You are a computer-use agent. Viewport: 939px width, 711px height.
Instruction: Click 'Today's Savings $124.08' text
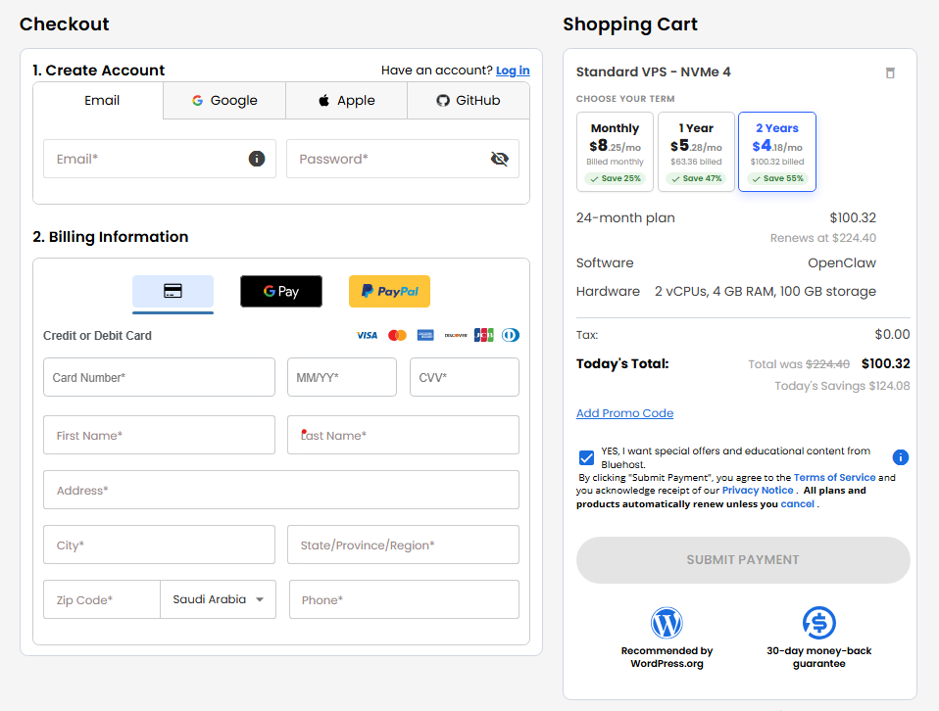[842, 386]
